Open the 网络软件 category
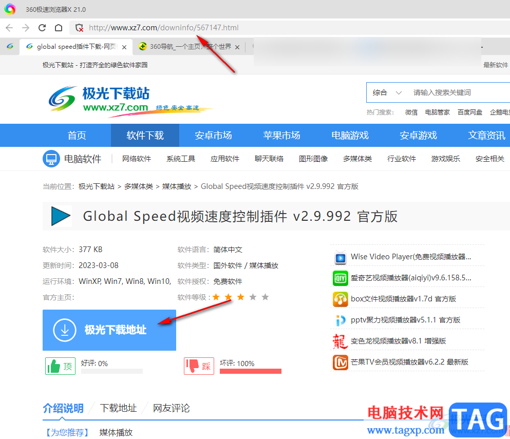510x439 pixels. pos(137,159)
